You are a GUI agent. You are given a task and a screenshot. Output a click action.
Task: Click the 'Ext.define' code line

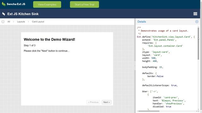coord(166,37)
